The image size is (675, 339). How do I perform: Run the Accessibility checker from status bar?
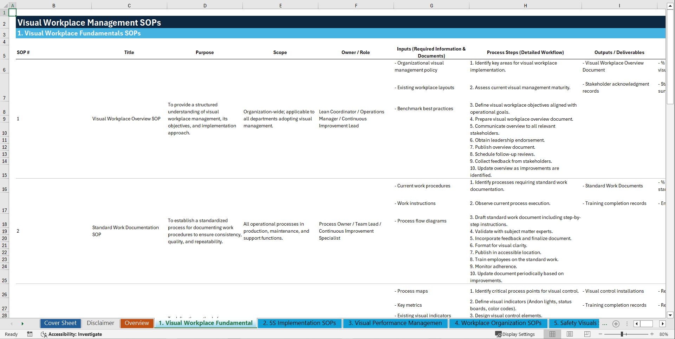[x=72, y=334]
